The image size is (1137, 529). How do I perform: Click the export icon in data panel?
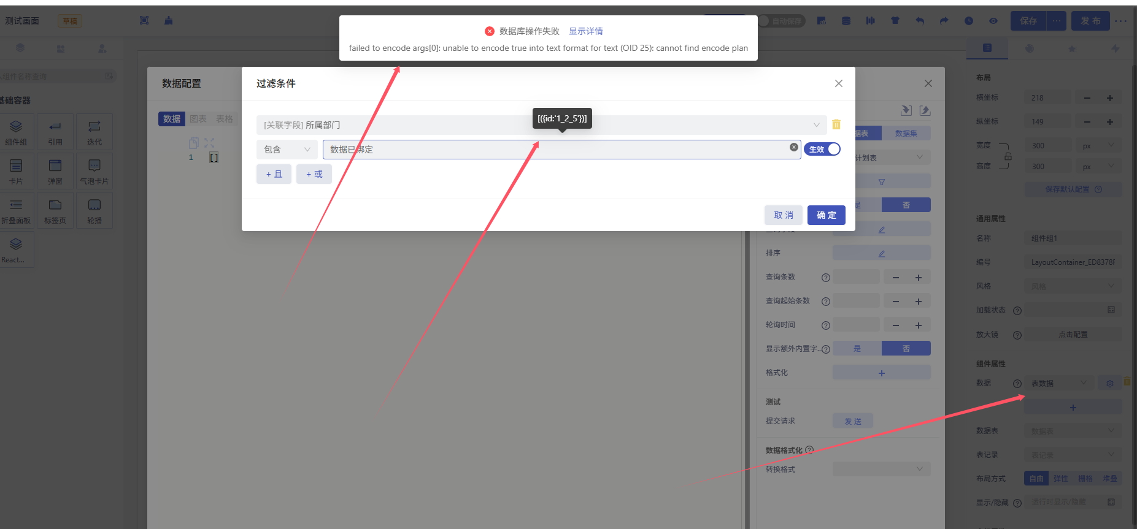click(x=925, y=110)
